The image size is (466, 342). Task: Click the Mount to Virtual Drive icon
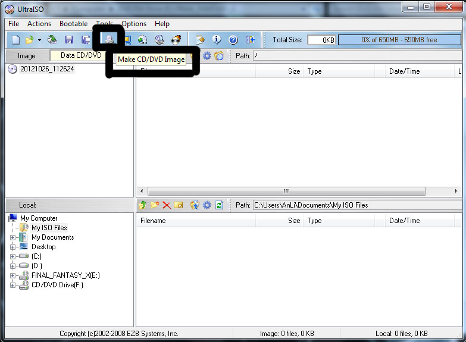tap(159, 39)
